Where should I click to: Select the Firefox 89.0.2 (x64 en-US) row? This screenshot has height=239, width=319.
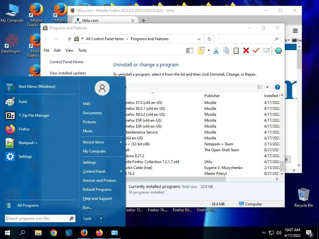[x=202, y=115]
